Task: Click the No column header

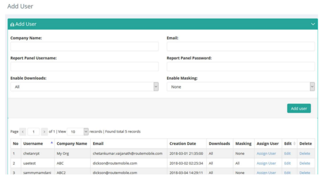Action: coord(15,144)
